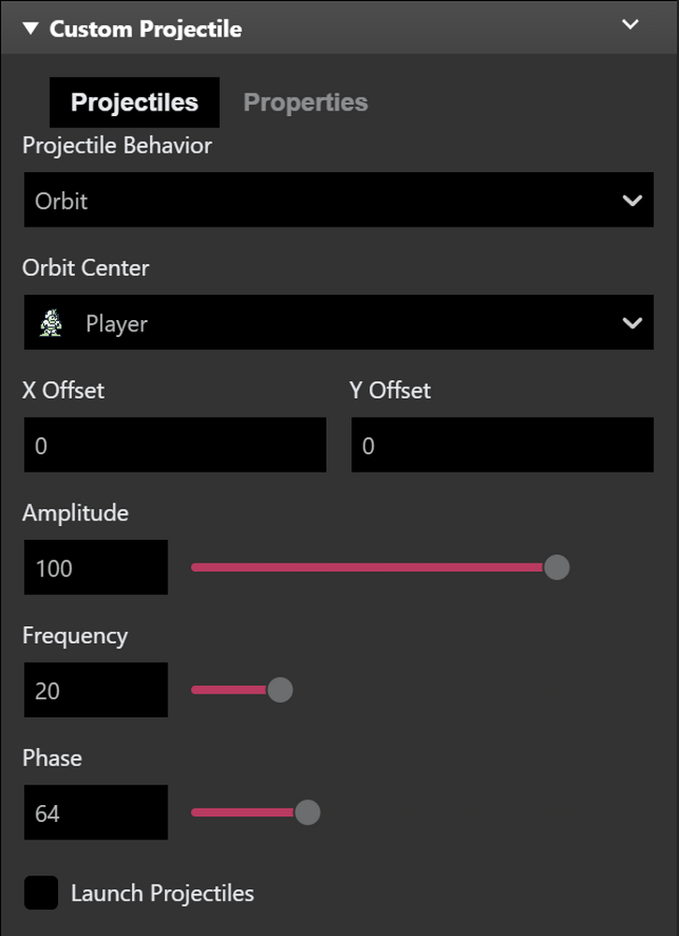This screenshot has height=936, width=679.
Task: Click the Projectile Behavior chevron arrow
Action: pyautogui.click(x=634, y=199)
